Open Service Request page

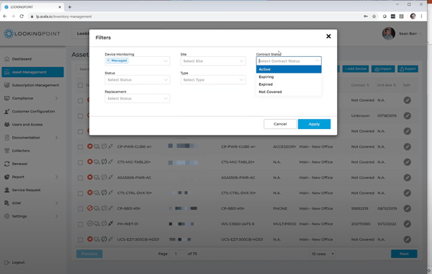tap(26, 190)
